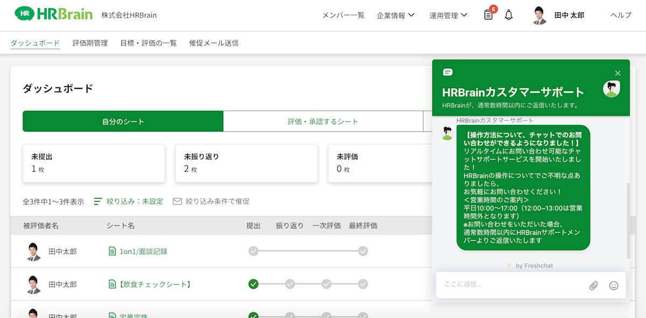Image resolution: width=646 pixels, height=318 pixels.
Task: Click the filter lines icon beside 絞り込み
Action: pos(98,201)
